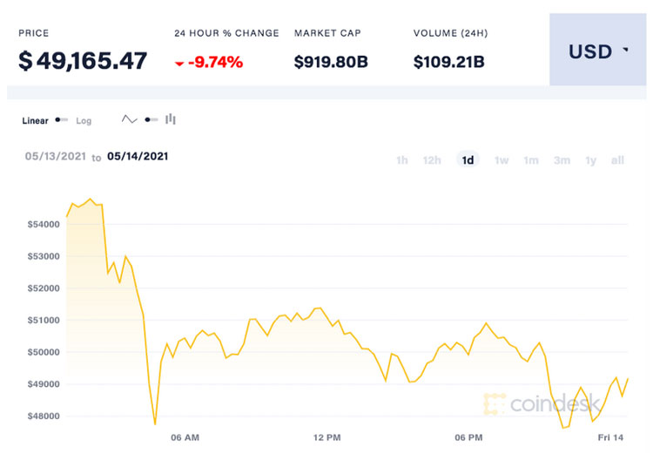653x474 pixels.
Task: Select the 12h time range
Action: (x=432, y=160)
